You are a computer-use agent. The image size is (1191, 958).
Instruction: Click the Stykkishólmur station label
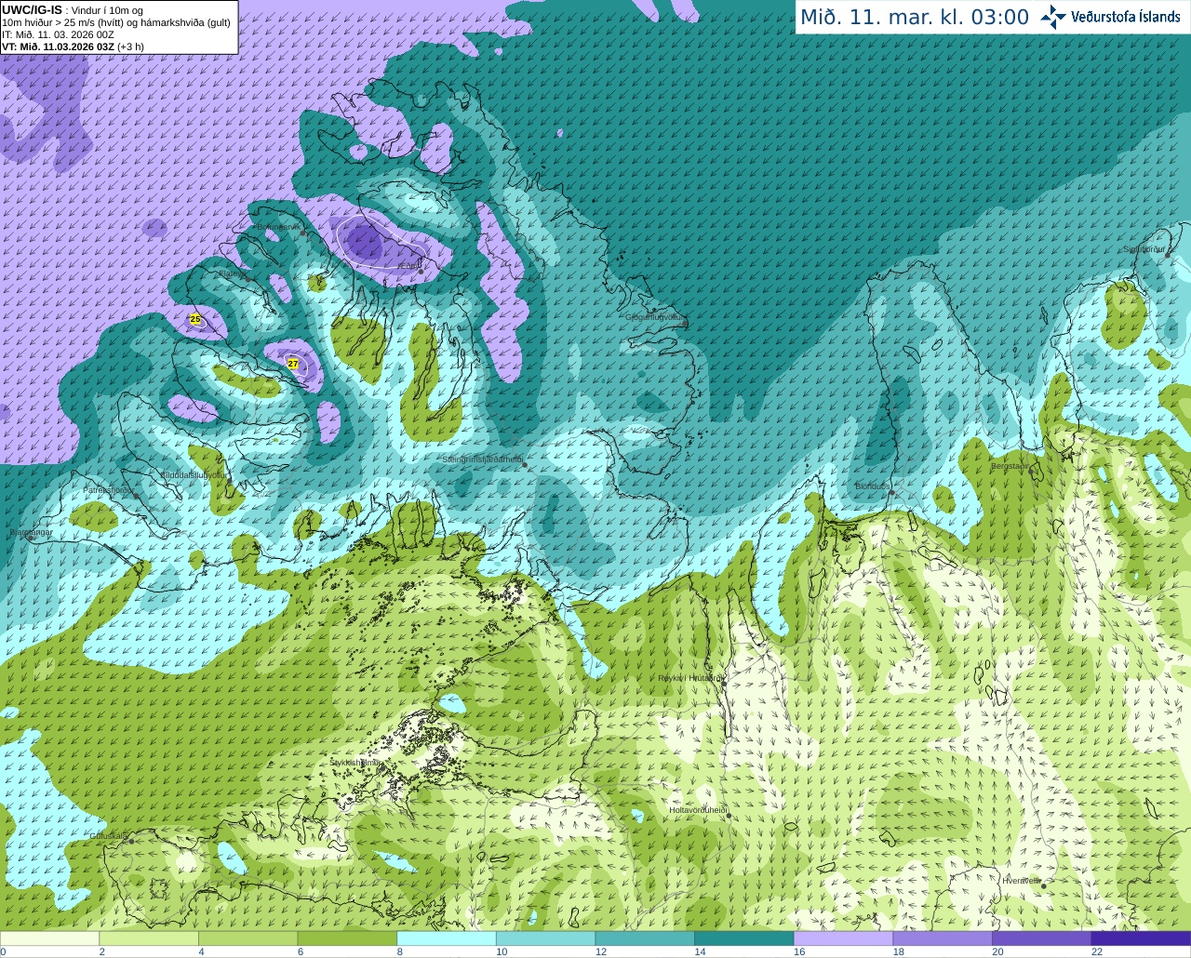[355, 763]
